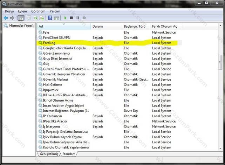The width and height of the screenshot is (225, 165).
Task: Stop the service with the square icon
Action: click(x=71, y=18)
